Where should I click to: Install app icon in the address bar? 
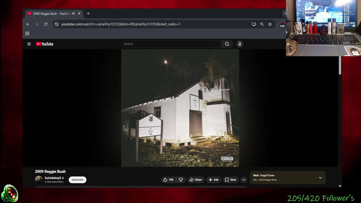pos(254,24)
